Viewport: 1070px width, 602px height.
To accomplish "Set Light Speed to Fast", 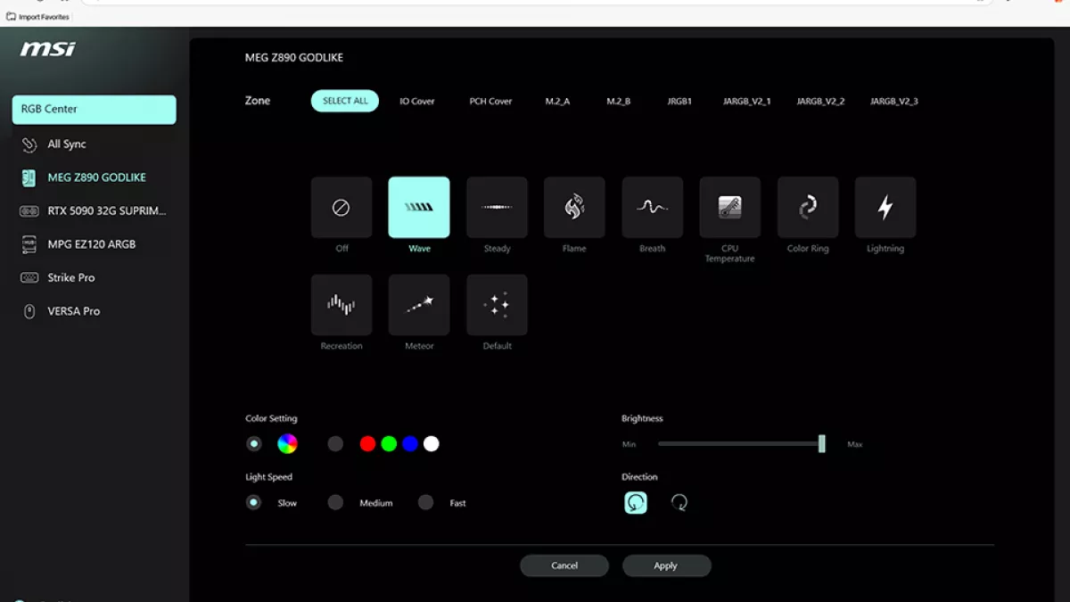I will 426,503.
